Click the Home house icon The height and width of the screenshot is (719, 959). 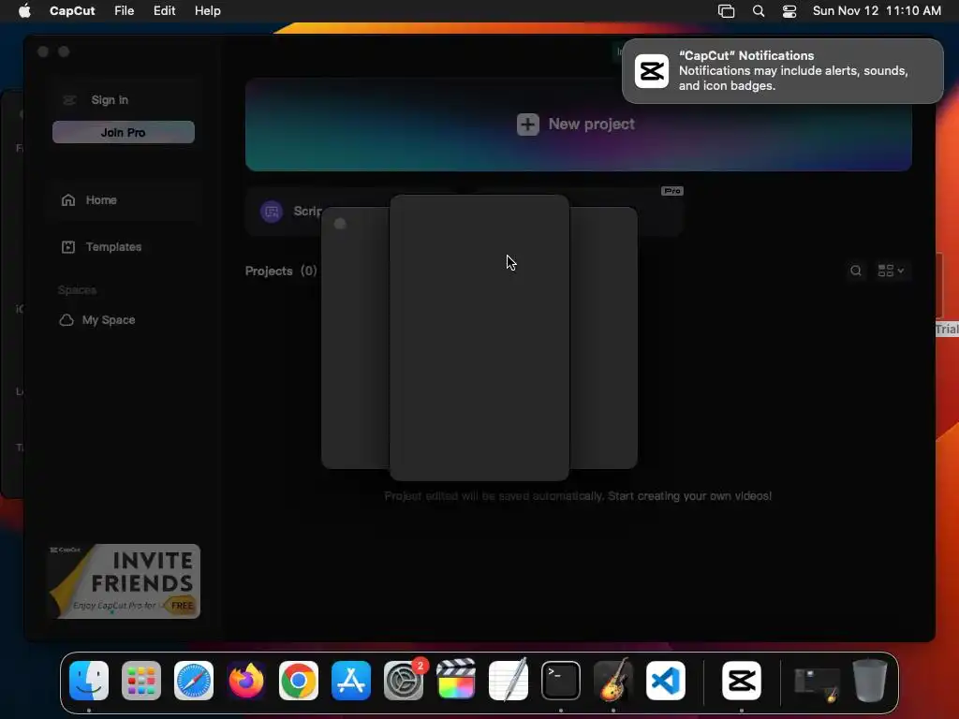(67, 200)
